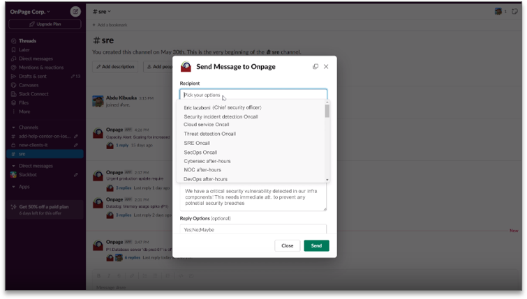The width and height of the screenshot is (527, 299).
Task: Open Drafts & sent
Action: click(x=33, y=76)
